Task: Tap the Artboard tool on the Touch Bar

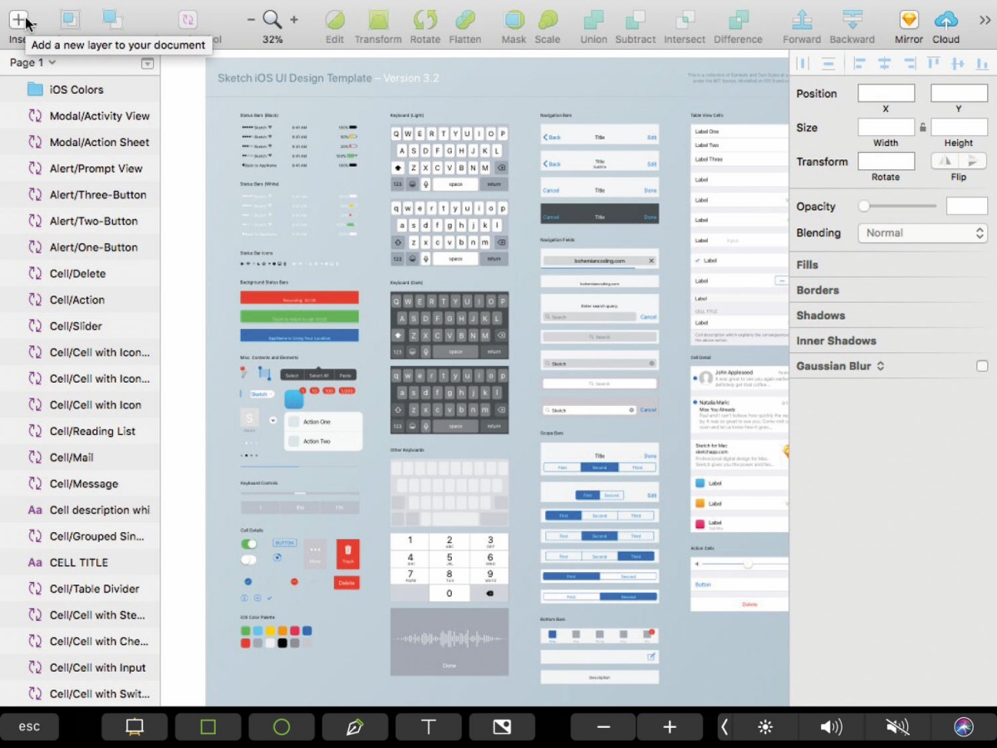Action: coord(135,727)
